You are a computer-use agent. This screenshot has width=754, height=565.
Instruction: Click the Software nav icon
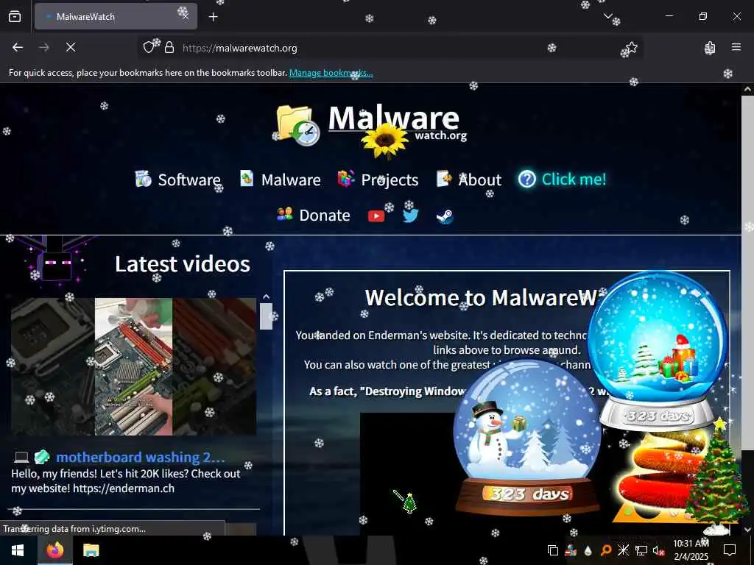(x=144, y=178)
